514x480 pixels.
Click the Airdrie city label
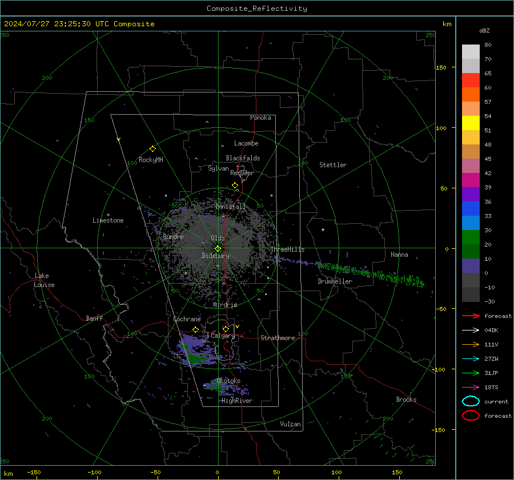(x=225, y=305)
